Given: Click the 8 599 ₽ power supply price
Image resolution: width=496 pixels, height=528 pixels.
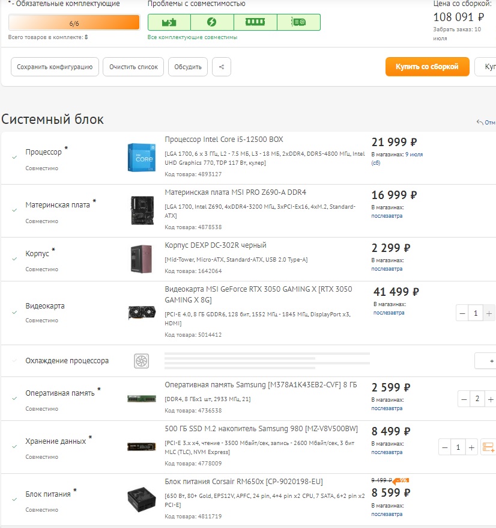Looking at the screenshot, I should 391,493.
